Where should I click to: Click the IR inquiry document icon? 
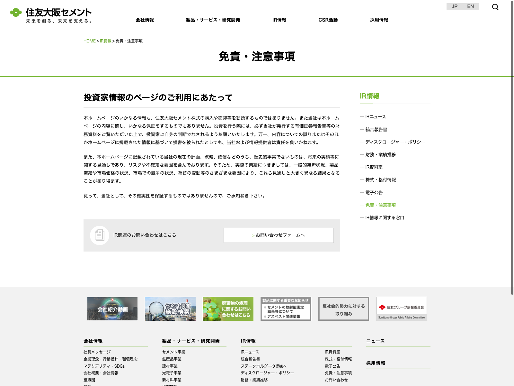[x=100, y=235]
